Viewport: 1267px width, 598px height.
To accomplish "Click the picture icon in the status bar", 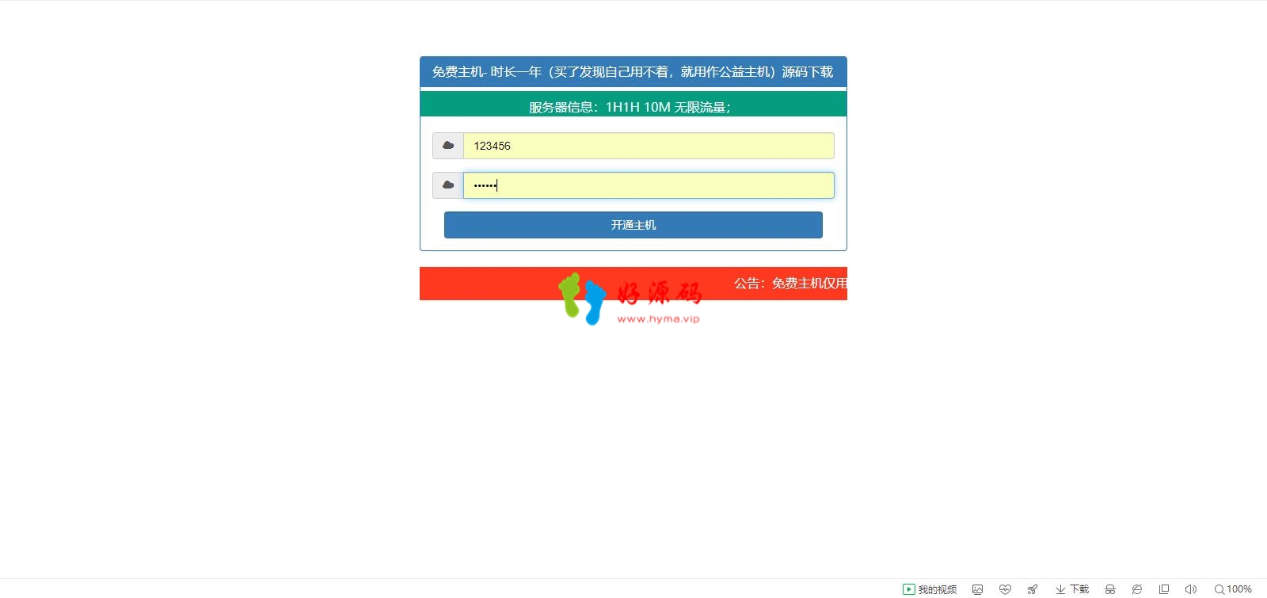I will (978, 589).
